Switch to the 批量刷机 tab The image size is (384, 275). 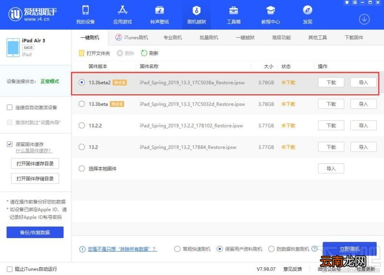[209, 37]
